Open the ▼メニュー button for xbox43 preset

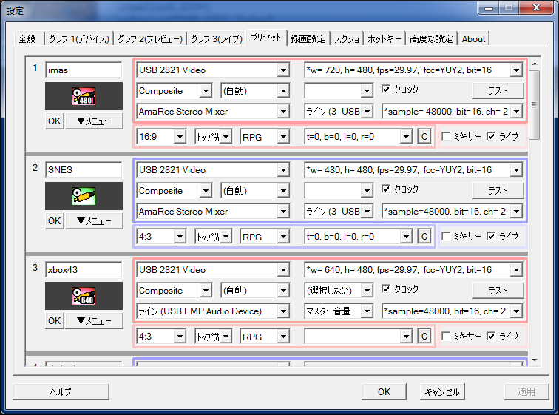pyautogui.click(x=94, y=320)
